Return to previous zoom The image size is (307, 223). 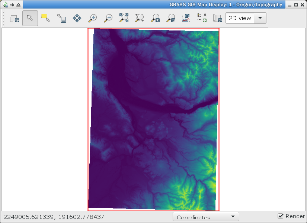point(155,18)
